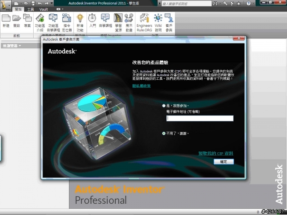Switch to the Vault tab
Screen dimensions: 287x215
coord(43,9)
